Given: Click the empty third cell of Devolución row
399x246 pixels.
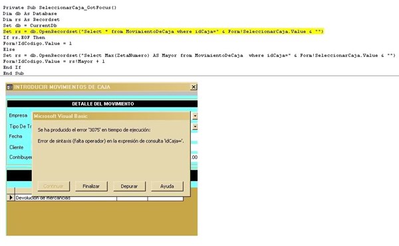Looking at the screenshot, I should pyautogui.click(x=166, y=199).
